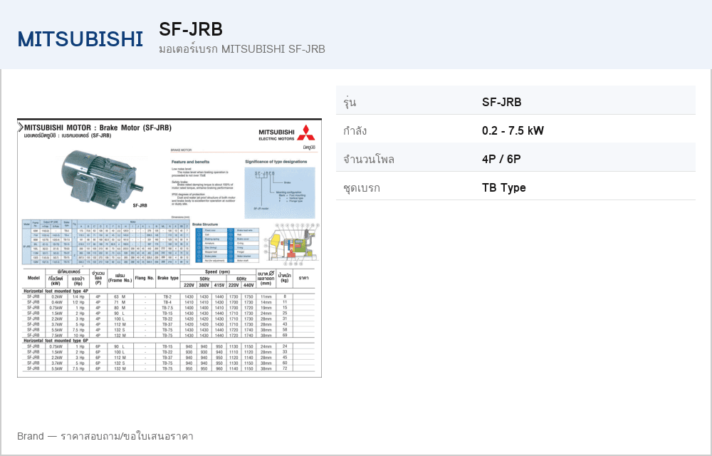Click 'Significance of type designations' heading
The width and height of the screenshot is (712, 456).
click(276, 162)
